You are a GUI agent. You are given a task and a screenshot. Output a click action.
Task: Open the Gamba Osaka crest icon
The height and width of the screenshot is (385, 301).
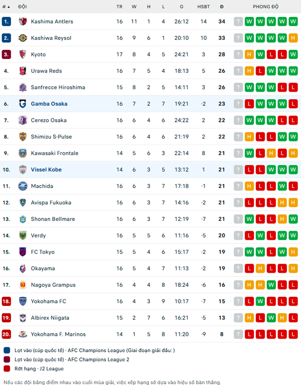pos(23,103)
